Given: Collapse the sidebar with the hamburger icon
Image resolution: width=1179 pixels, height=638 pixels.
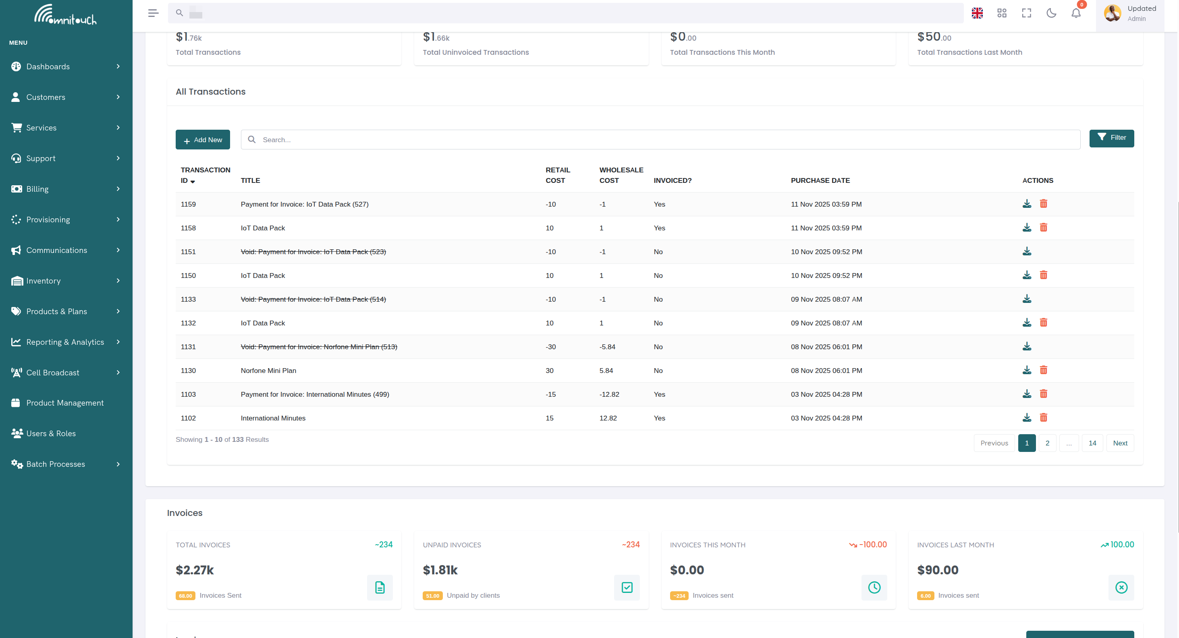Looking at the screenshot, I should (x=154, y=13).
